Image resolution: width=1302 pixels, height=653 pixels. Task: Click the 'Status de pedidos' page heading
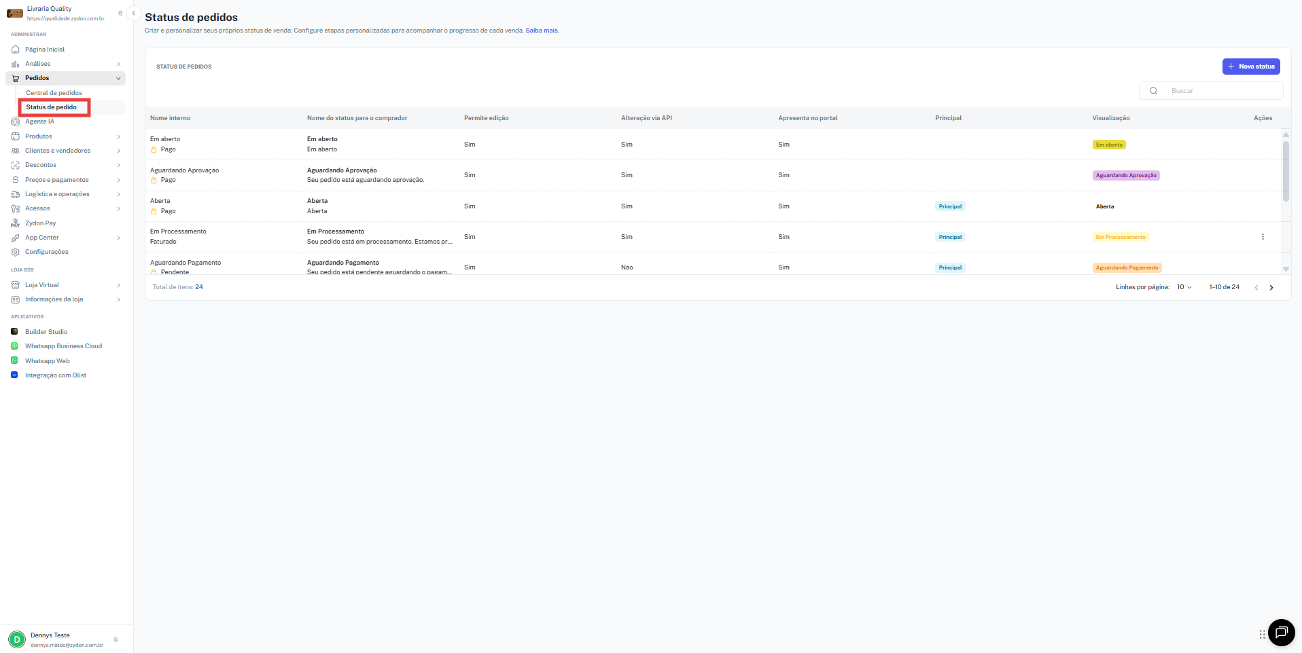point(192,18)
